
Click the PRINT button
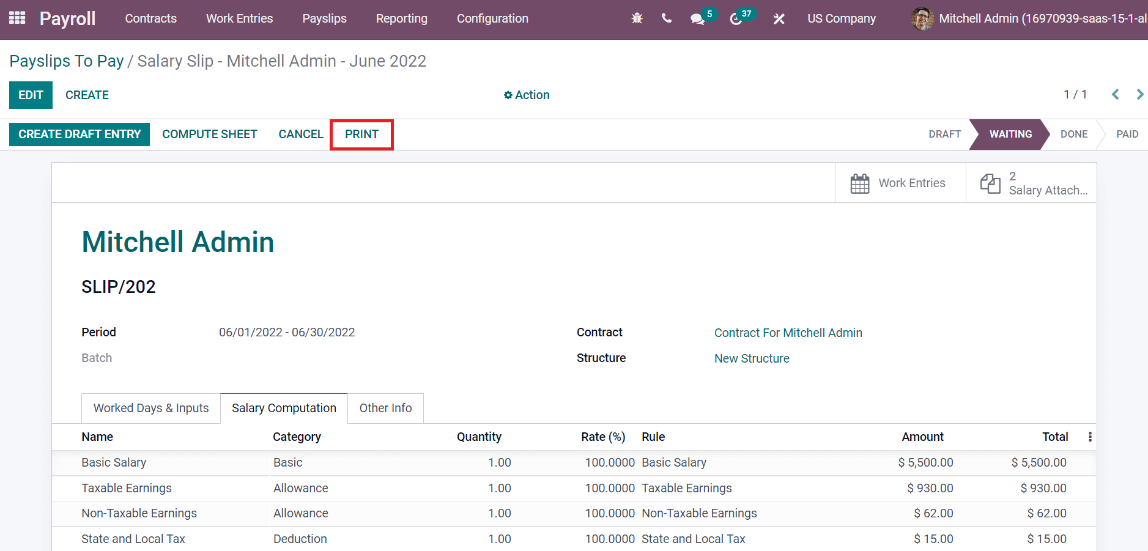click(361, 134)
